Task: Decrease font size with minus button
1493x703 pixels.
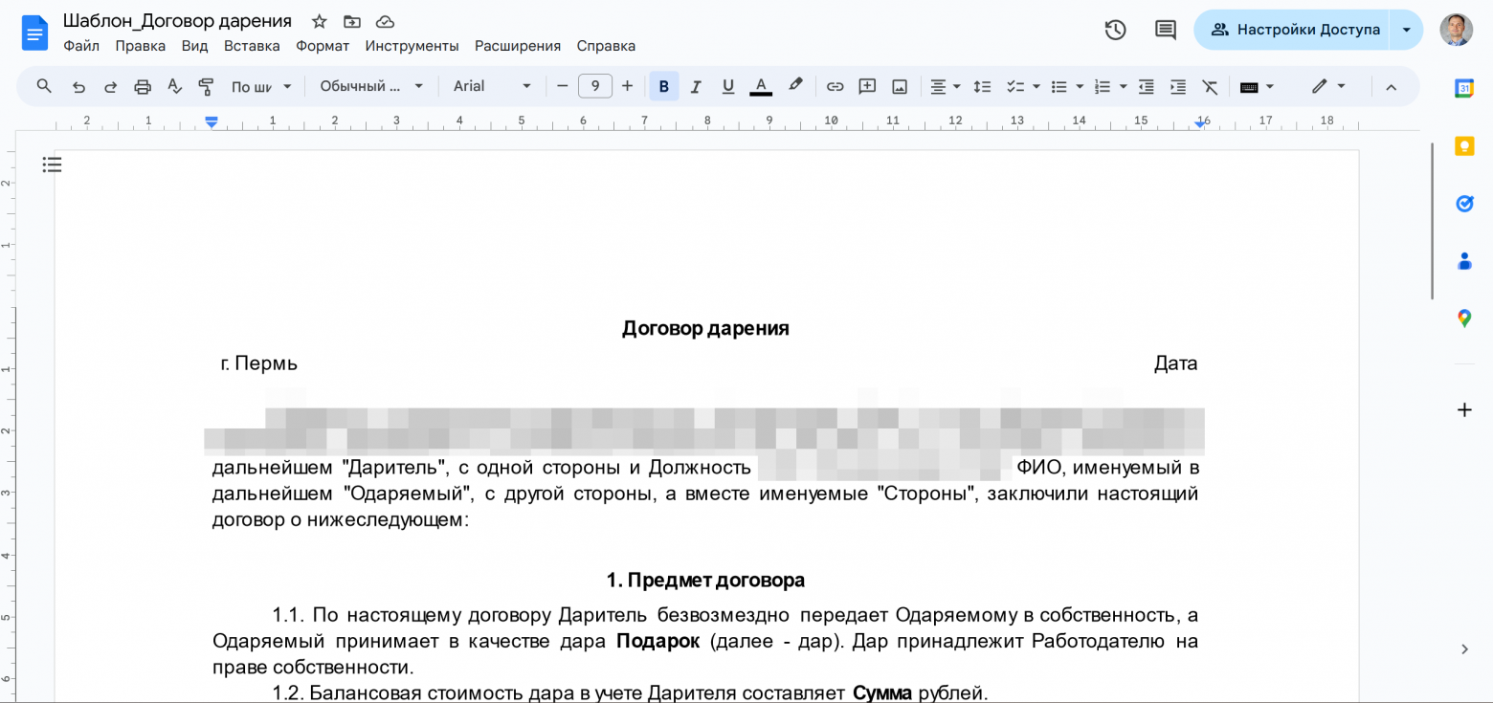Action: pyautogui.click(x=563, y=86)
